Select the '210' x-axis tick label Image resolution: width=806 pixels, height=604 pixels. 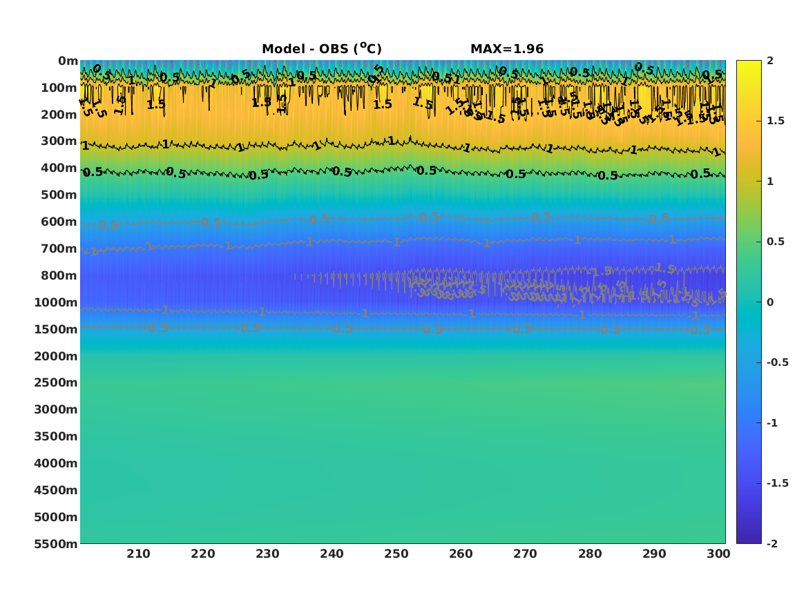click(138, 554)
